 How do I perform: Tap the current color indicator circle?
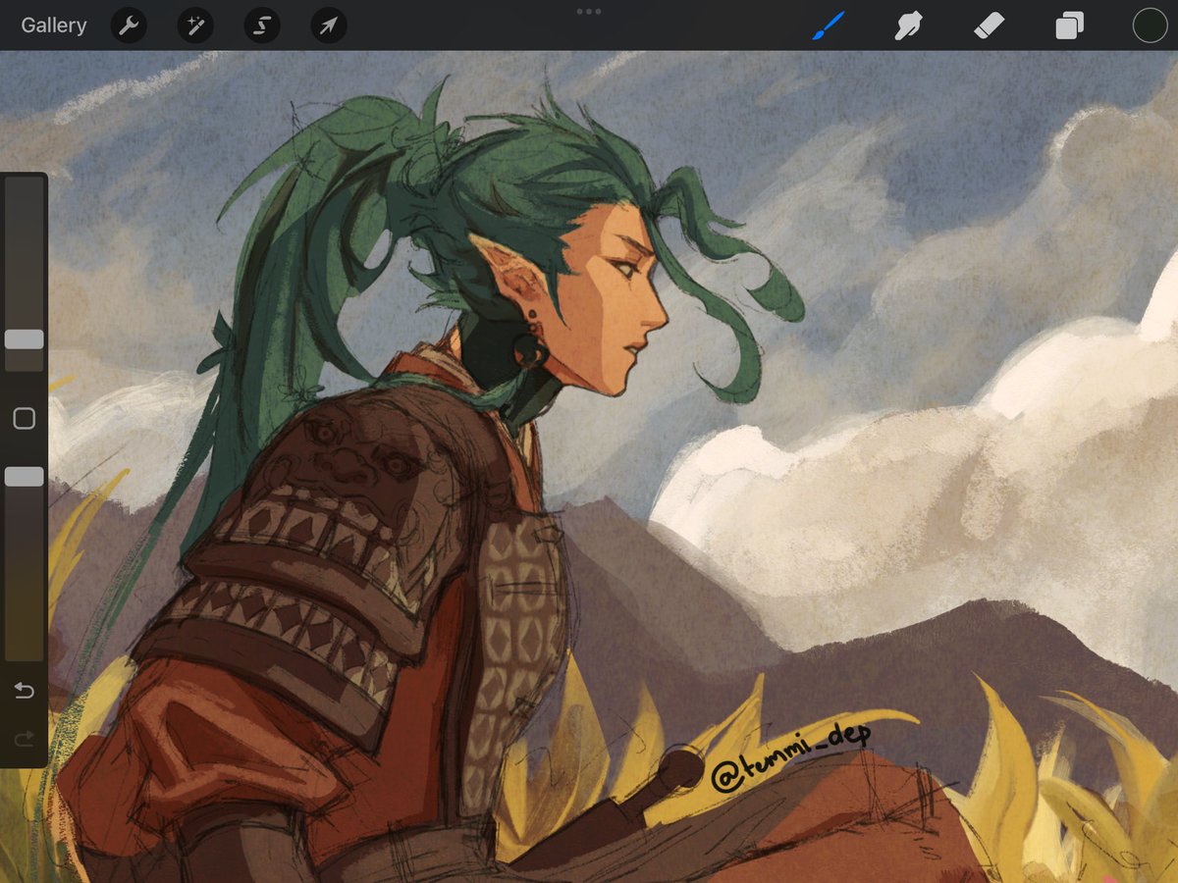1149,26
